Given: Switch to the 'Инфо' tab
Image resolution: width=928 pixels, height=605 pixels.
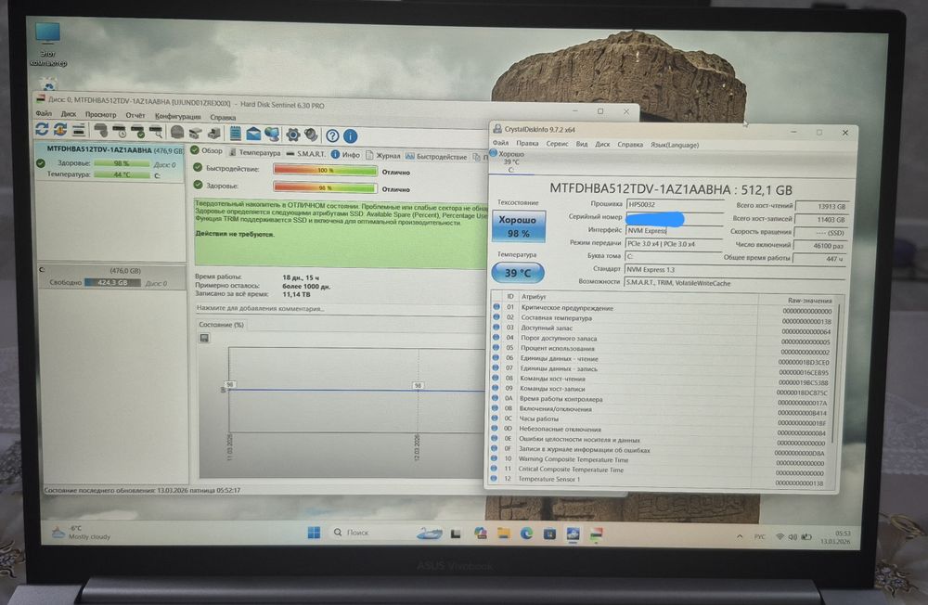Looking at the screenshot, I should click(x=345, y=155).
